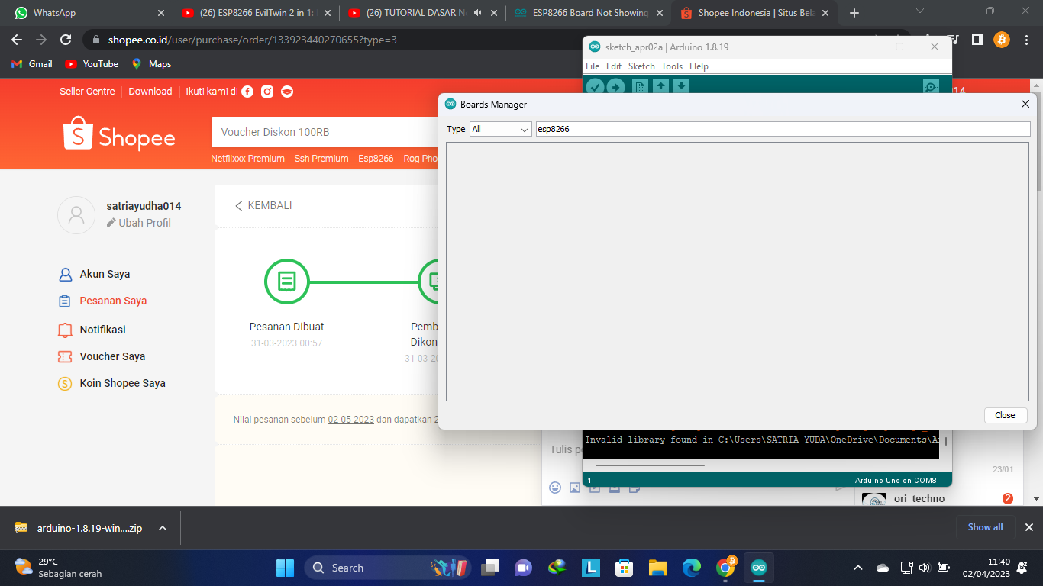Switch to ESP8266 EvilTwin YouTube tab
Screen dimensions: 1043x586
(257, 13)
